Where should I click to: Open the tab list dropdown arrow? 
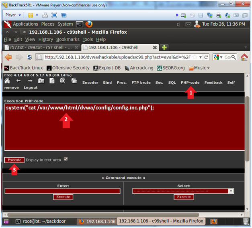tap(246, 47)
